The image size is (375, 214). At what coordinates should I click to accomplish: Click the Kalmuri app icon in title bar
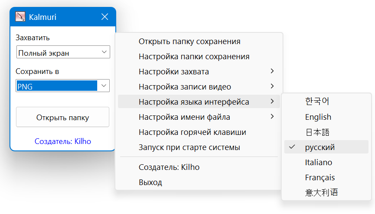[20, 17]
